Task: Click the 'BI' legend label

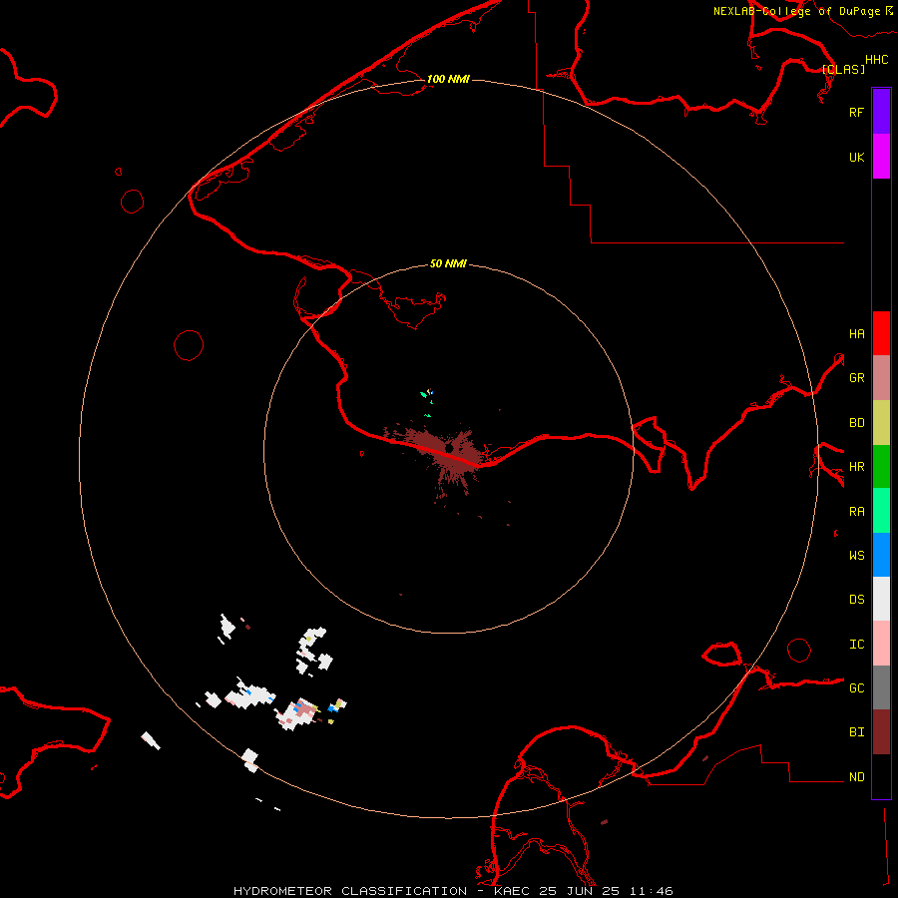Action: point(857,732)
